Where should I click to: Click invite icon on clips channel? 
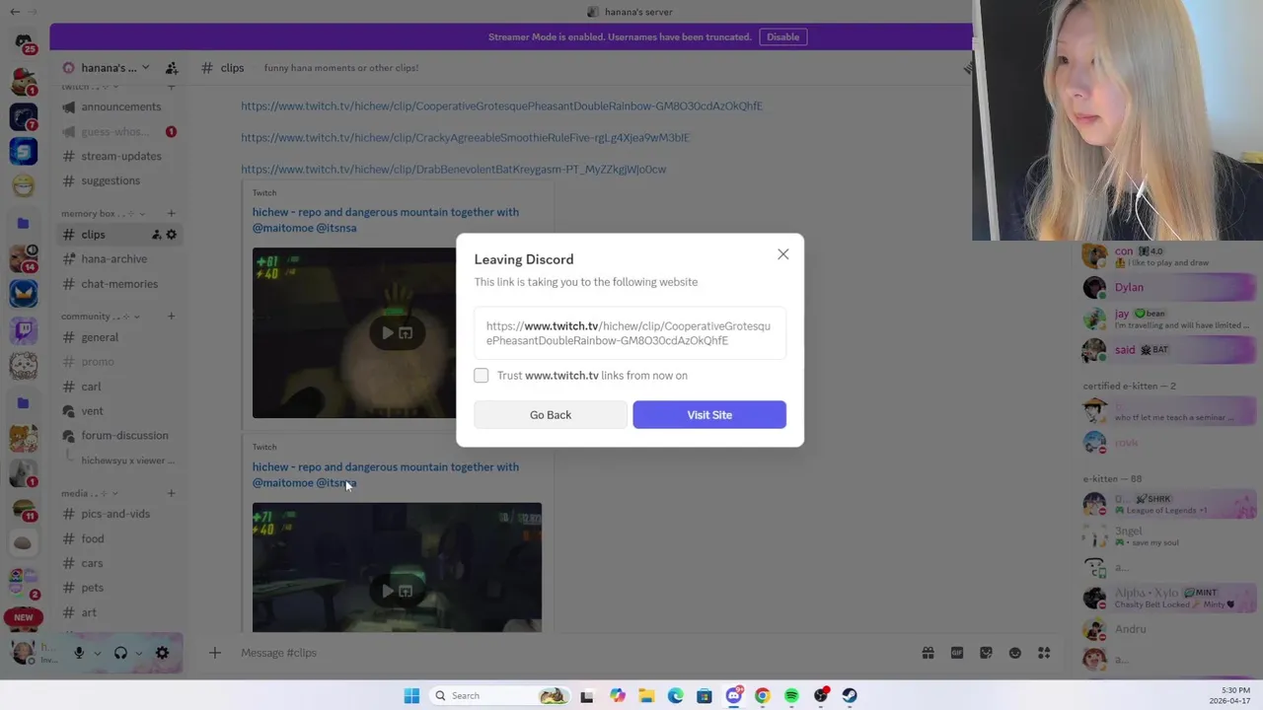coord(156,235)
